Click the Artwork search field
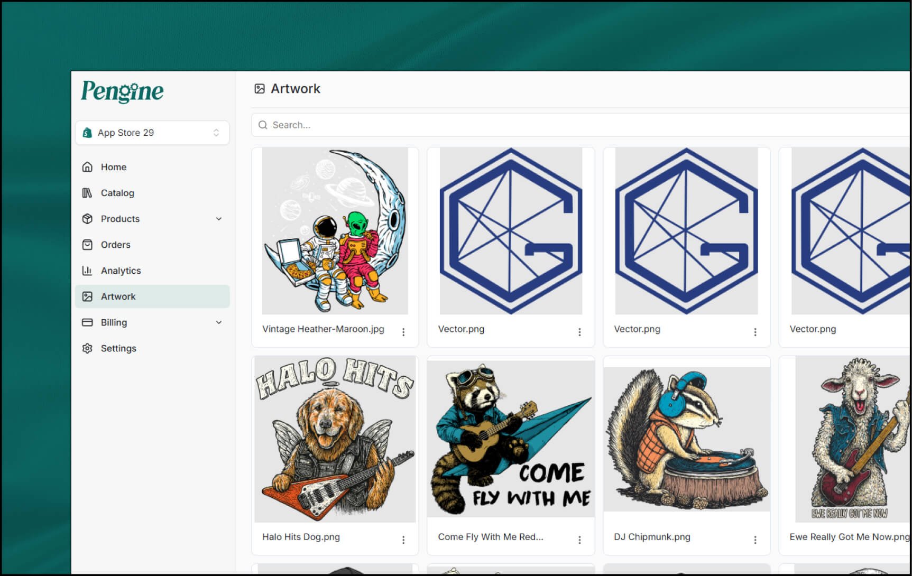 (x=582, y=125)
